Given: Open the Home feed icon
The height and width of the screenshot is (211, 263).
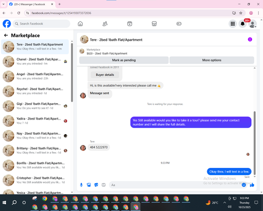Looking at the screenshot, I should point(80,24).
